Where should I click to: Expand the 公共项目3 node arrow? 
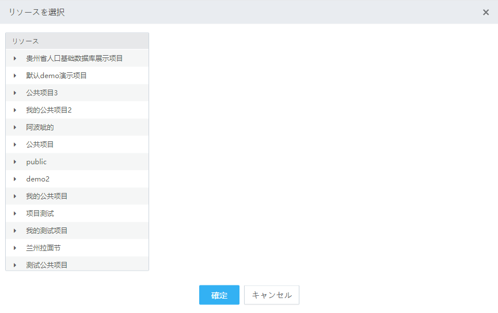coord(15,93)
